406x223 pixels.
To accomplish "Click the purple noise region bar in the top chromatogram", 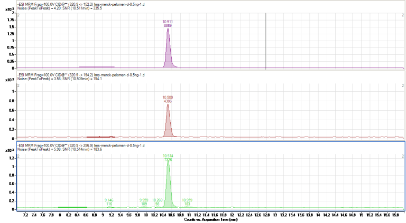I will [x=97, y=67].
